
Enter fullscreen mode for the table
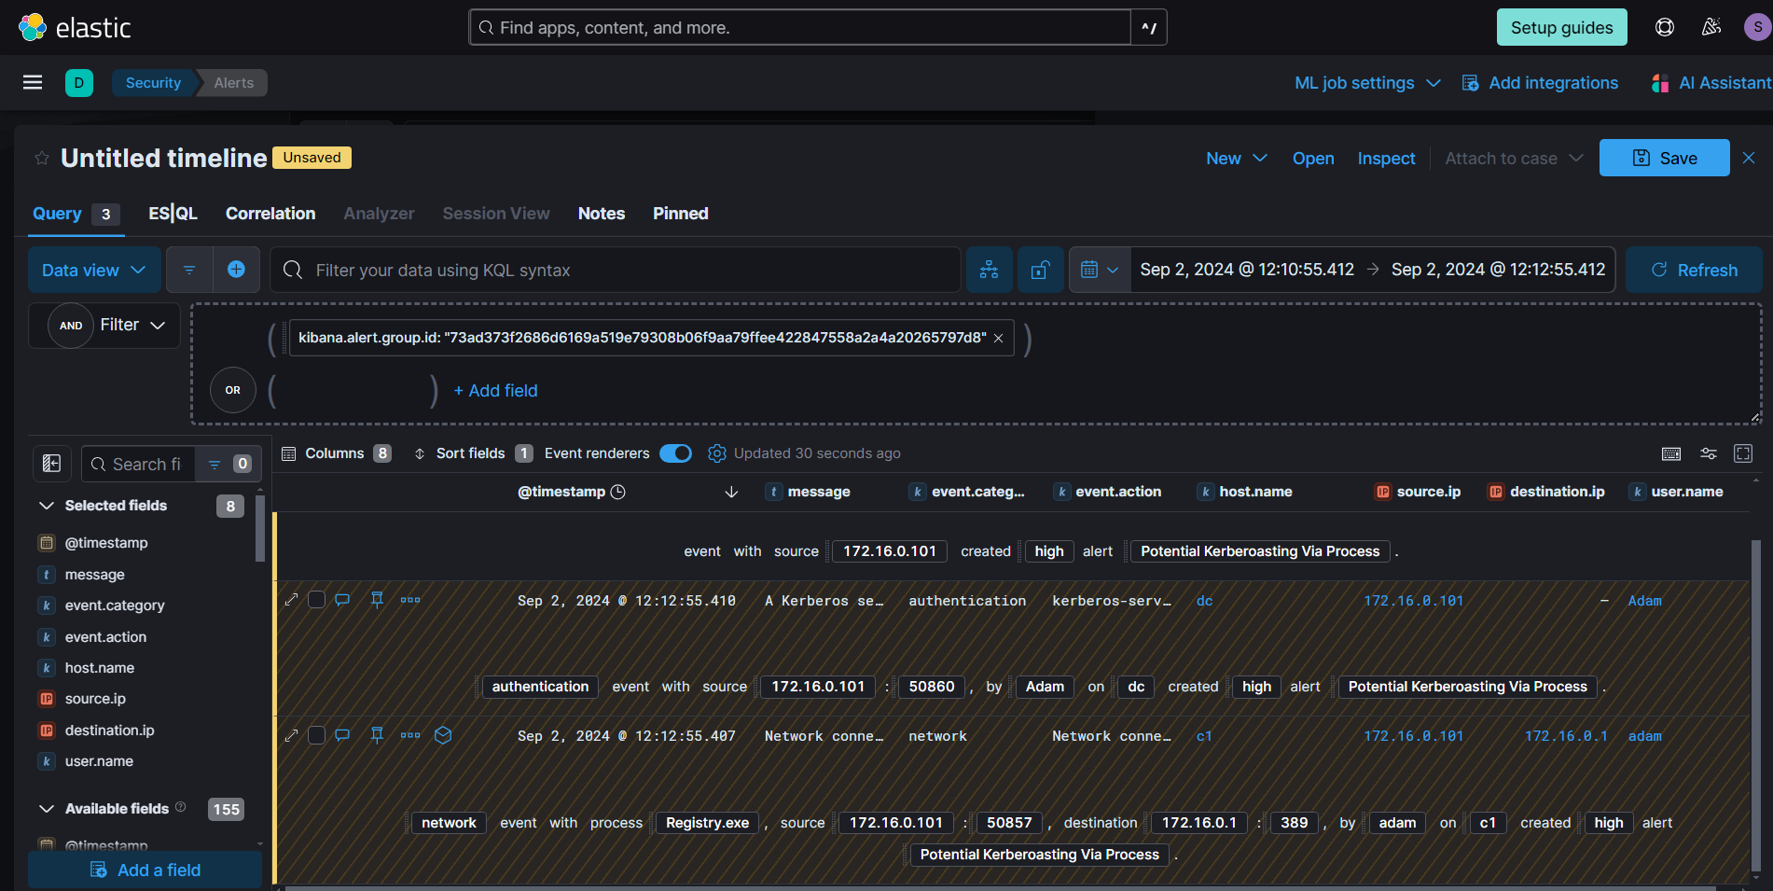click(x=1743, y=453)
